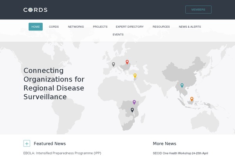Open the Members button

tap(198, 10)
